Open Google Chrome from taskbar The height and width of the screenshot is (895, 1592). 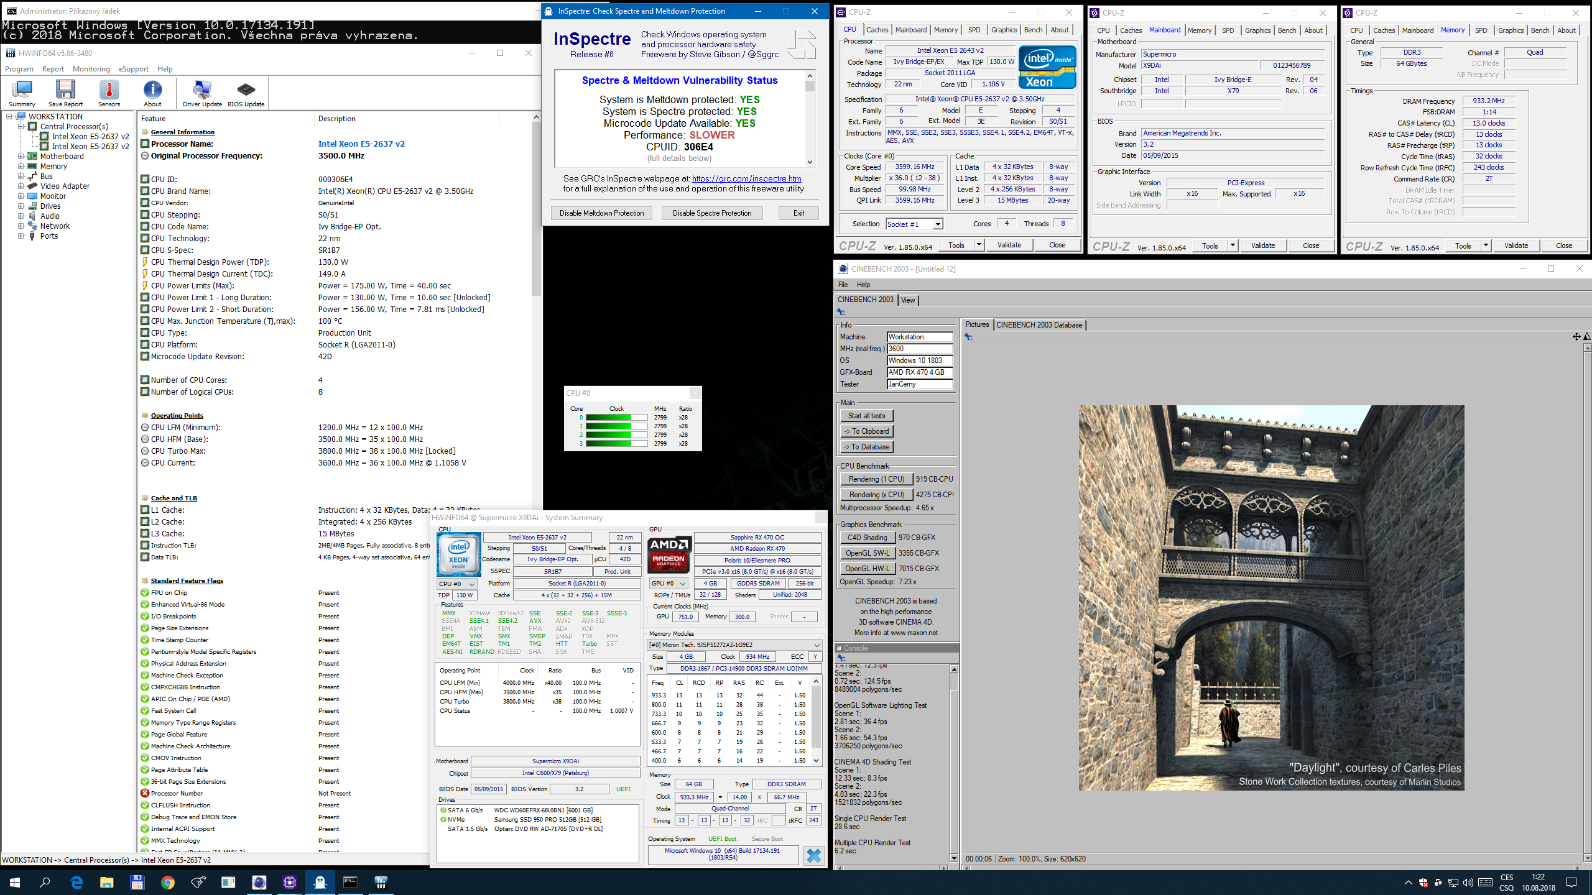pos(167,882)
